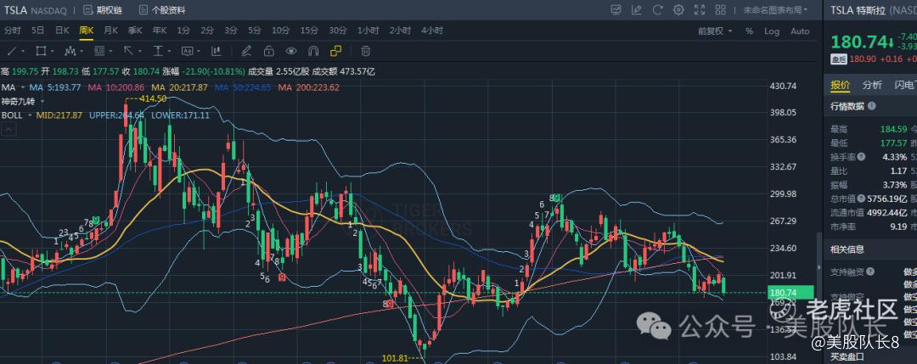Screen dimensions: 917x364
Task: Select the text annotation tool
Action: pos(187,52)
